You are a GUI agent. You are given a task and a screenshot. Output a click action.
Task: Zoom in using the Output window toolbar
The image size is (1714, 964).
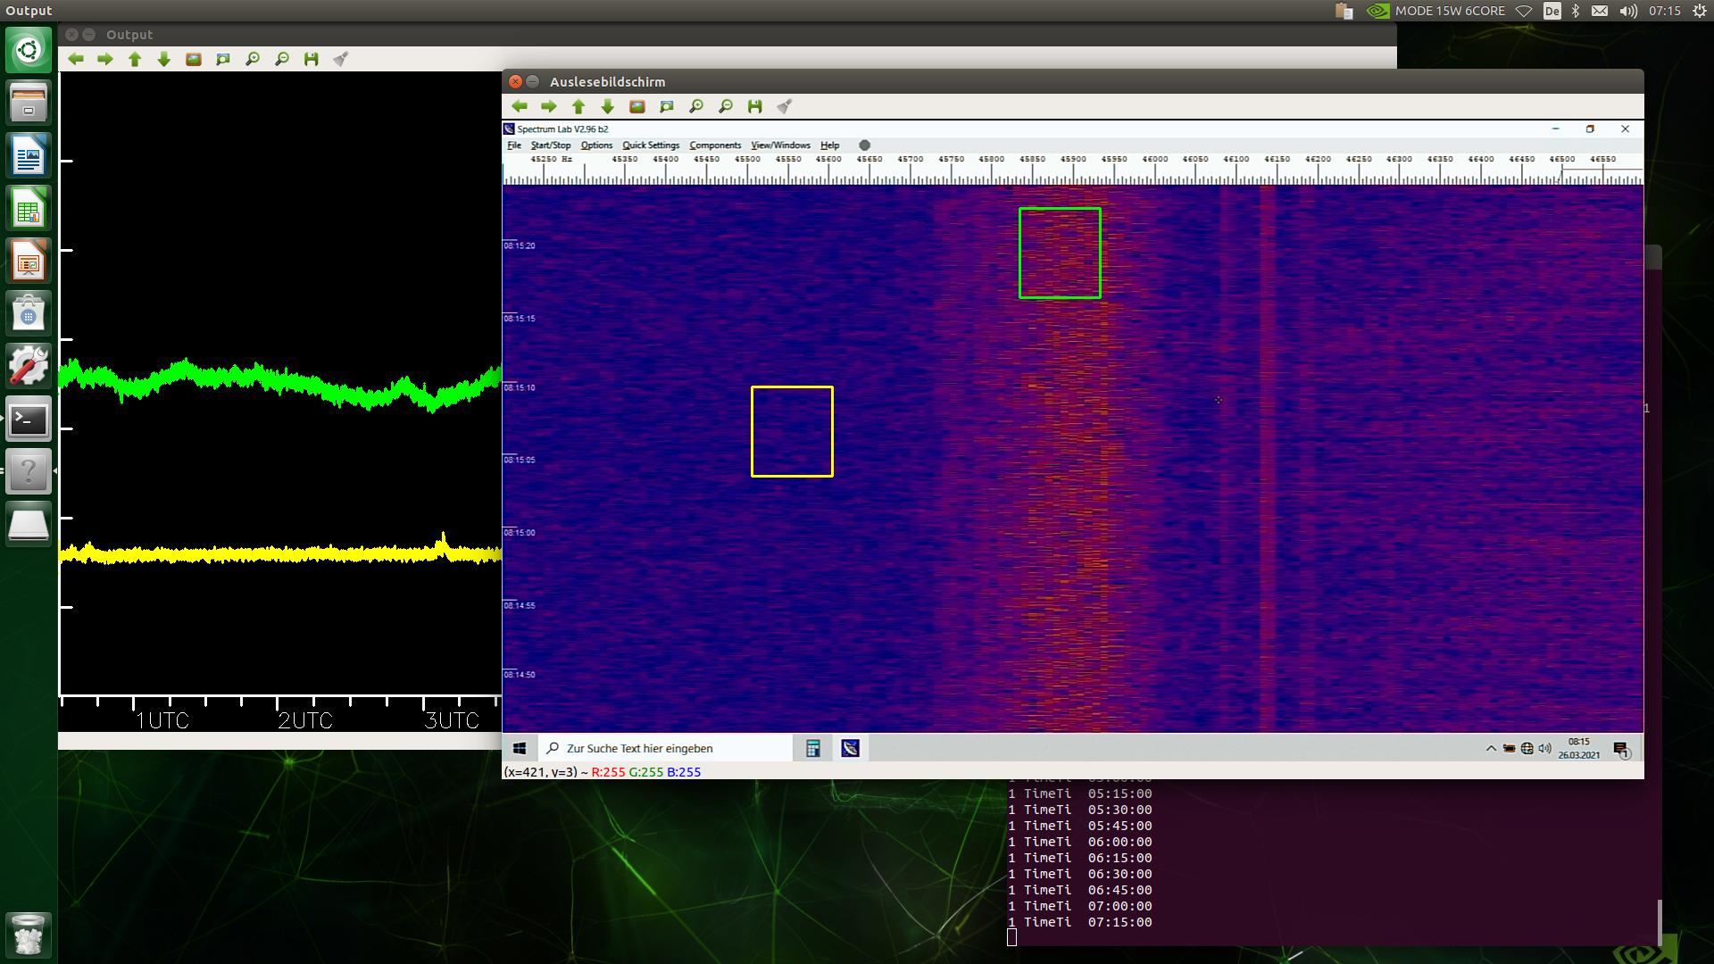[253, 59]
